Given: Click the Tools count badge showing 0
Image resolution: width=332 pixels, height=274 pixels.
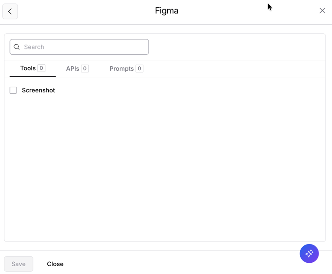Looking at the screenshot, I should click(41, 68).
